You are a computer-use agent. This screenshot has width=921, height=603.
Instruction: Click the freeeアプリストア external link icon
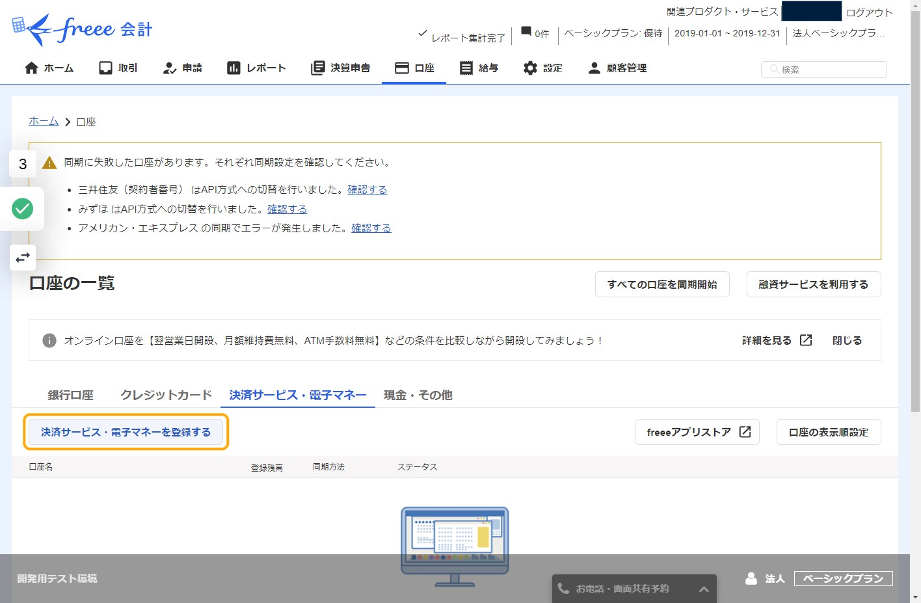(x=745, y=432)
